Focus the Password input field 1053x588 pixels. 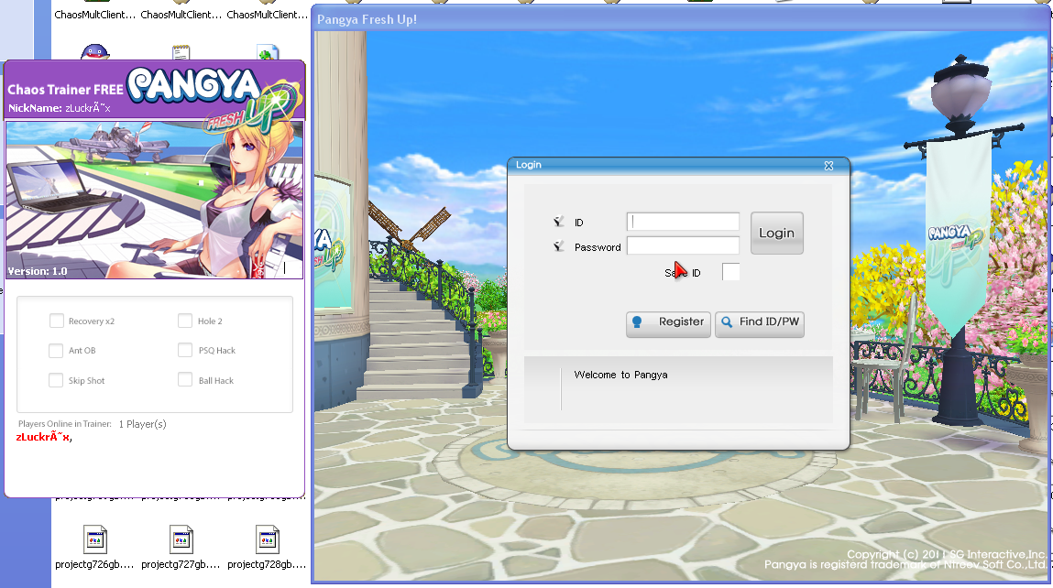click(x=683, y=245)
